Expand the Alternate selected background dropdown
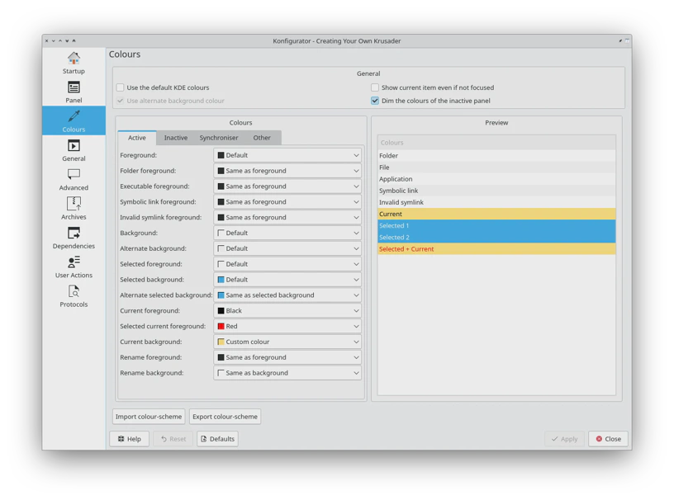 click(287, 295)
